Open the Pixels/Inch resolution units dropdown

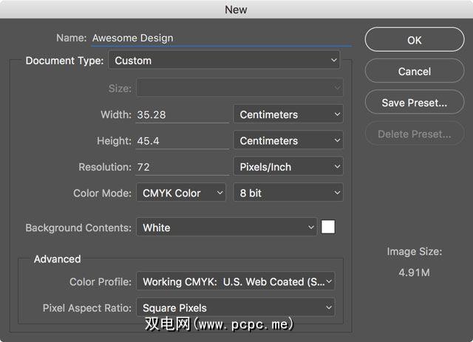pos(288,167)
